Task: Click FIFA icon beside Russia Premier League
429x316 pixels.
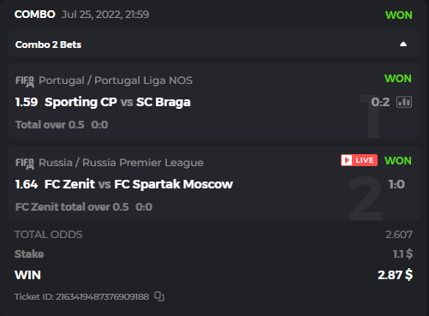Action: (x=25, y=164)
